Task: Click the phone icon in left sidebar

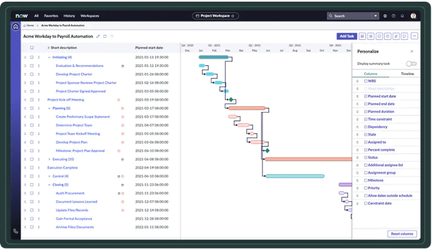Action: click(x=16, y=231)
